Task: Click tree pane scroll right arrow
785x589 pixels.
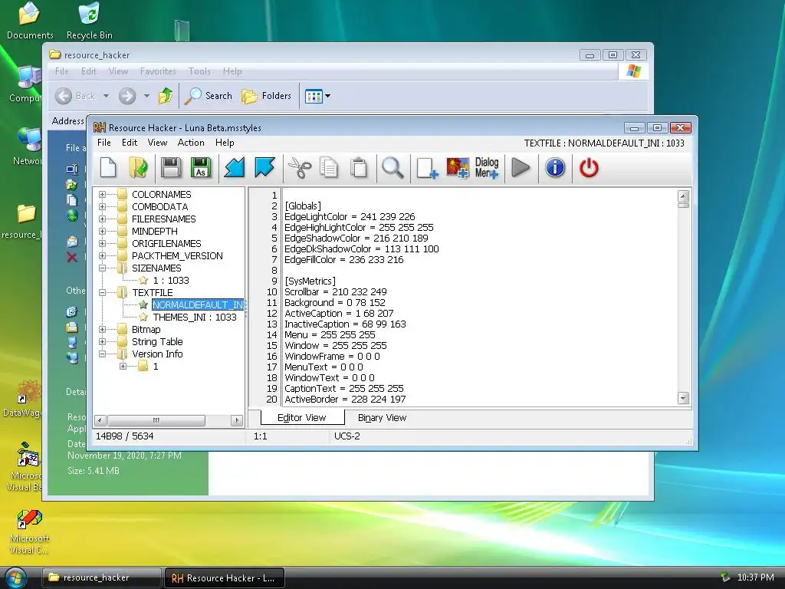Action: tap(237, 420)
